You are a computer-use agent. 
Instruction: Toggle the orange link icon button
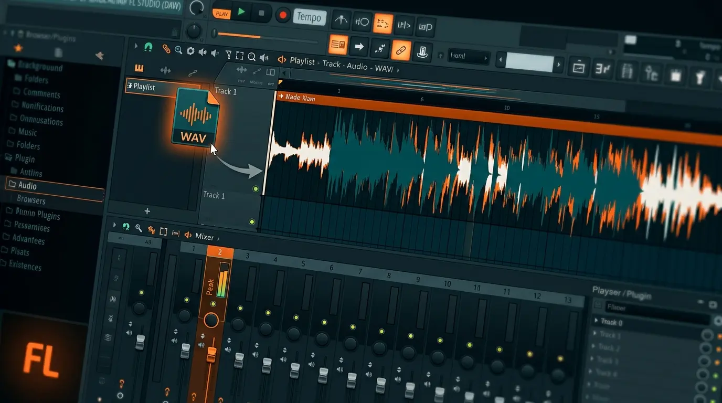[x=401, y=50]
